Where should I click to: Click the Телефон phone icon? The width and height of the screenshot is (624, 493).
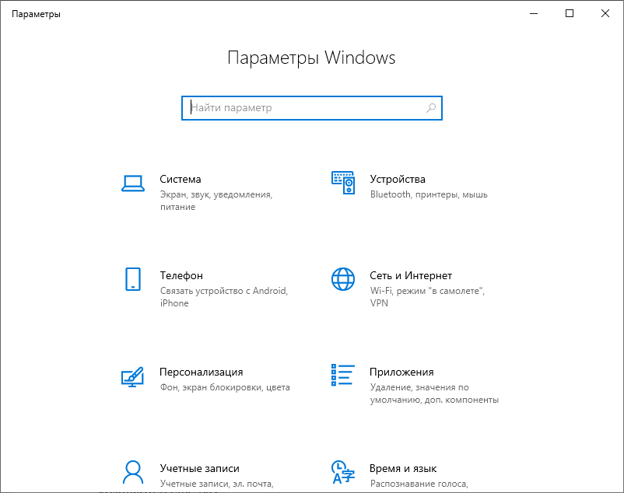(x=133, y=279)
